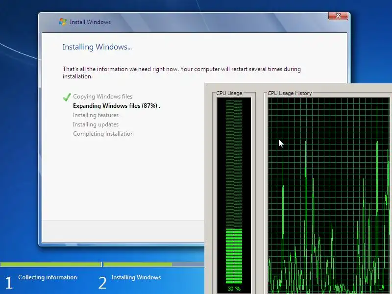Click 'Copying Windows files' step text

pos(103,97)
